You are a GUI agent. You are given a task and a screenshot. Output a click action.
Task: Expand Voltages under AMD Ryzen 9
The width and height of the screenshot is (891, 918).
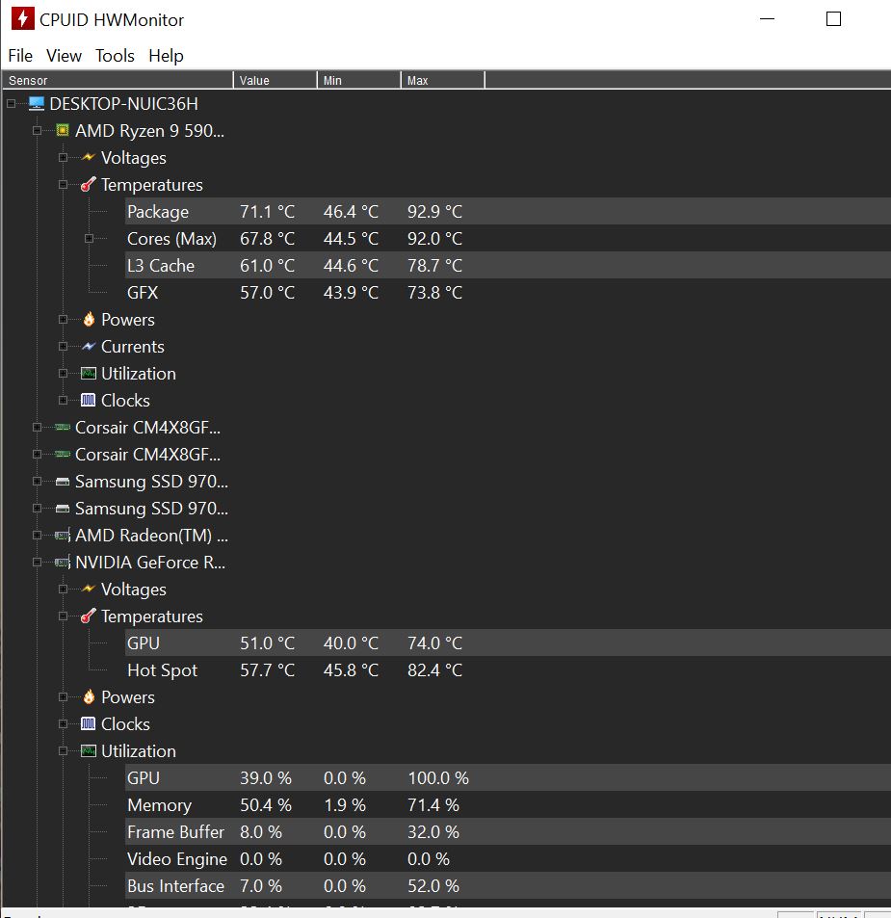[63, 157]
